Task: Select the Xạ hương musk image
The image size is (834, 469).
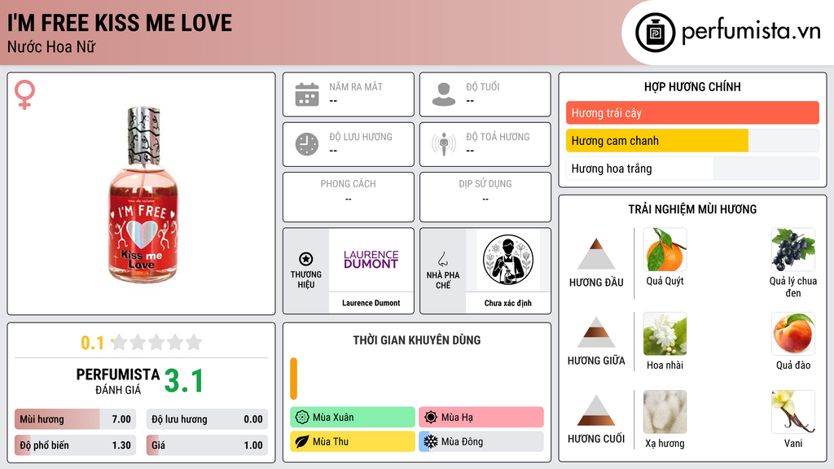Action: [665, 412]
